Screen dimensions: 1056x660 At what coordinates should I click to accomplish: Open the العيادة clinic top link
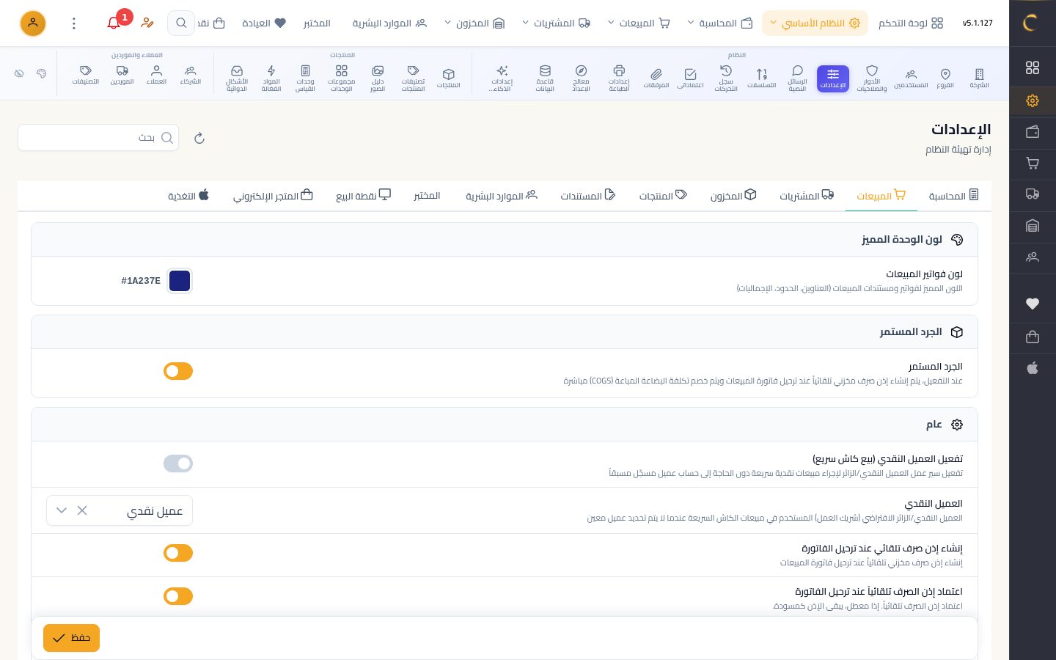[264, 23]
